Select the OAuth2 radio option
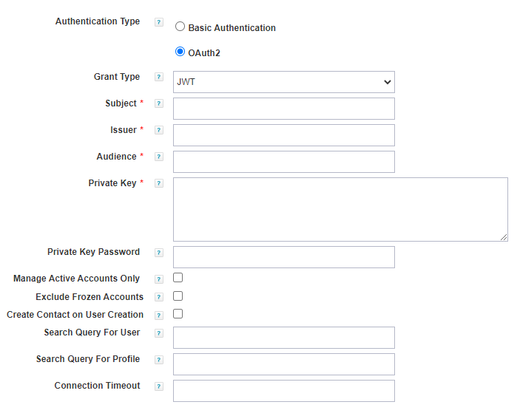 [180, 52]
